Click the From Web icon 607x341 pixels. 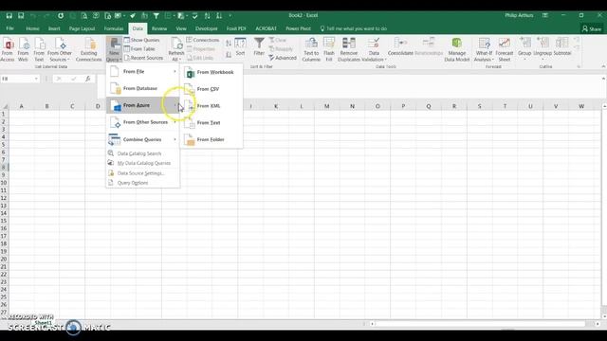click(23, 49)
